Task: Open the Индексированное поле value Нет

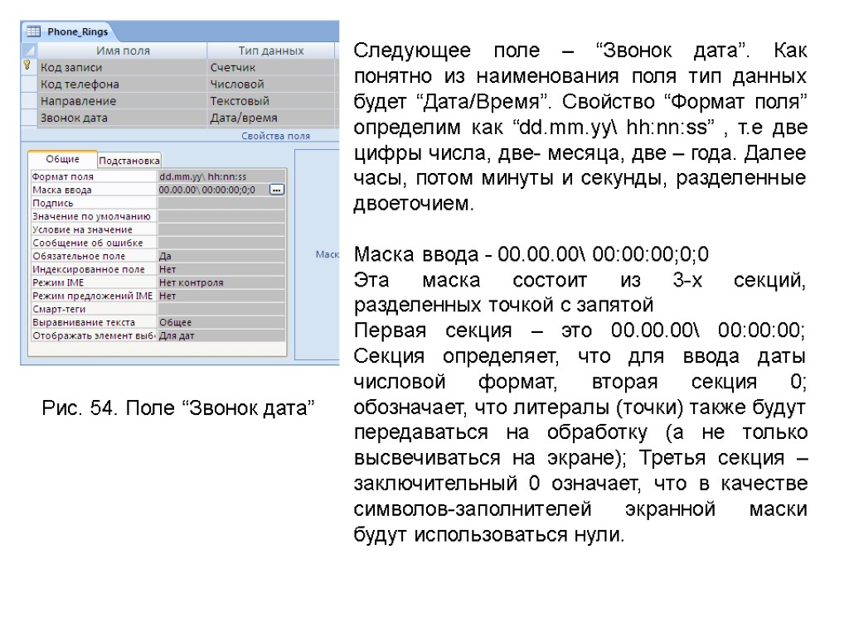Action: (x=221, y=269)
